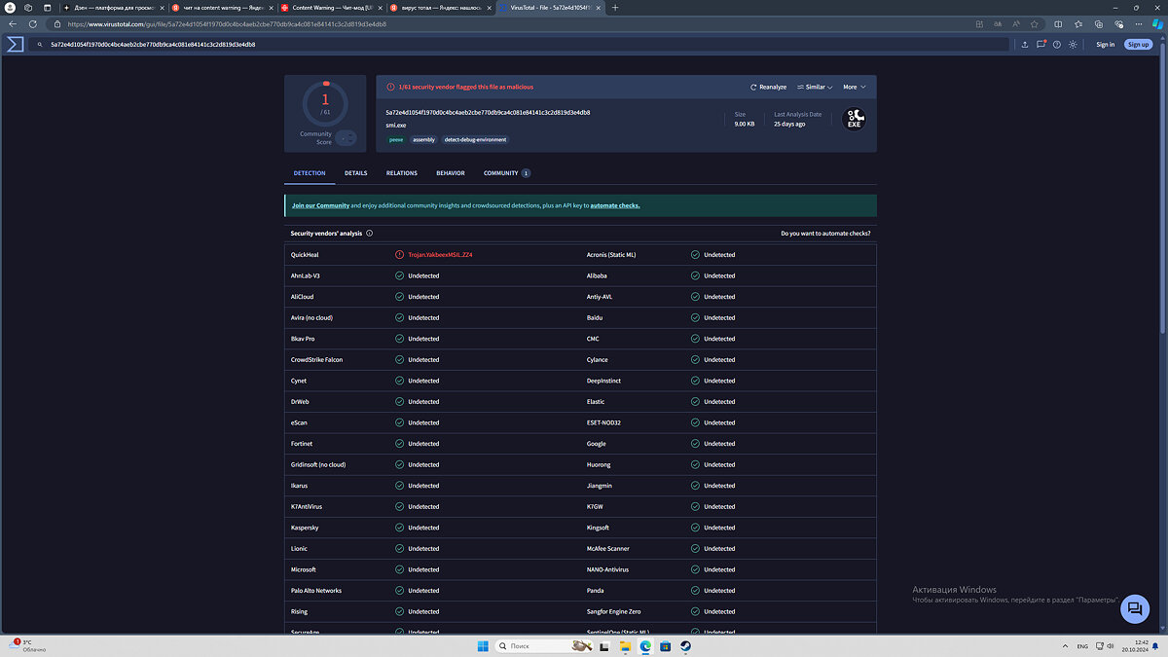Click the info icon beside Security vendors' analysis

pos(370,234)
